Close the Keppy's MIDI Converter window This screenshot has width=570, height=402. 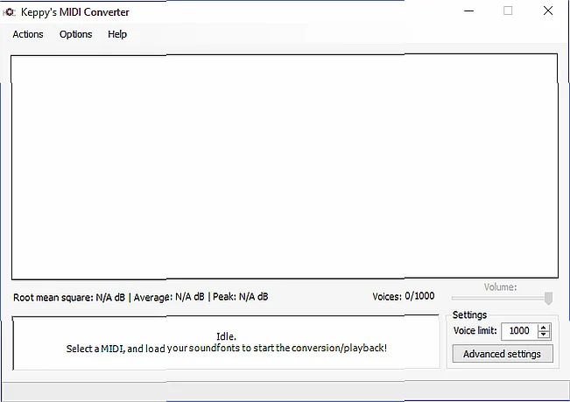click(548, 11)
